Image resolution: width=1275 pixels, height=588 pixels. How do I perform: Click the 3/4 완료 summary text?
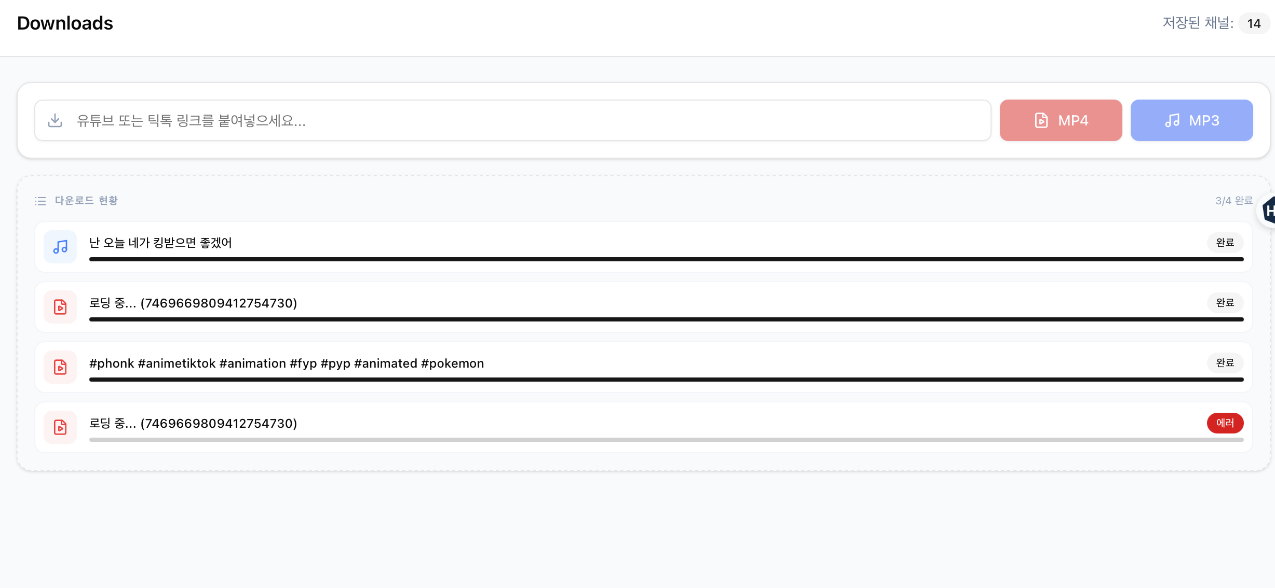[x=1233, y=201]
